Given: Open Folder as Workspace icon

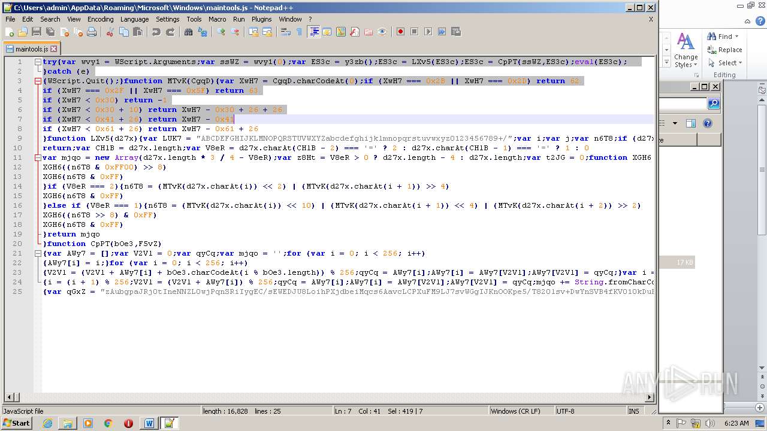Looking at the screenshot, I should click(x=369, y=32).
